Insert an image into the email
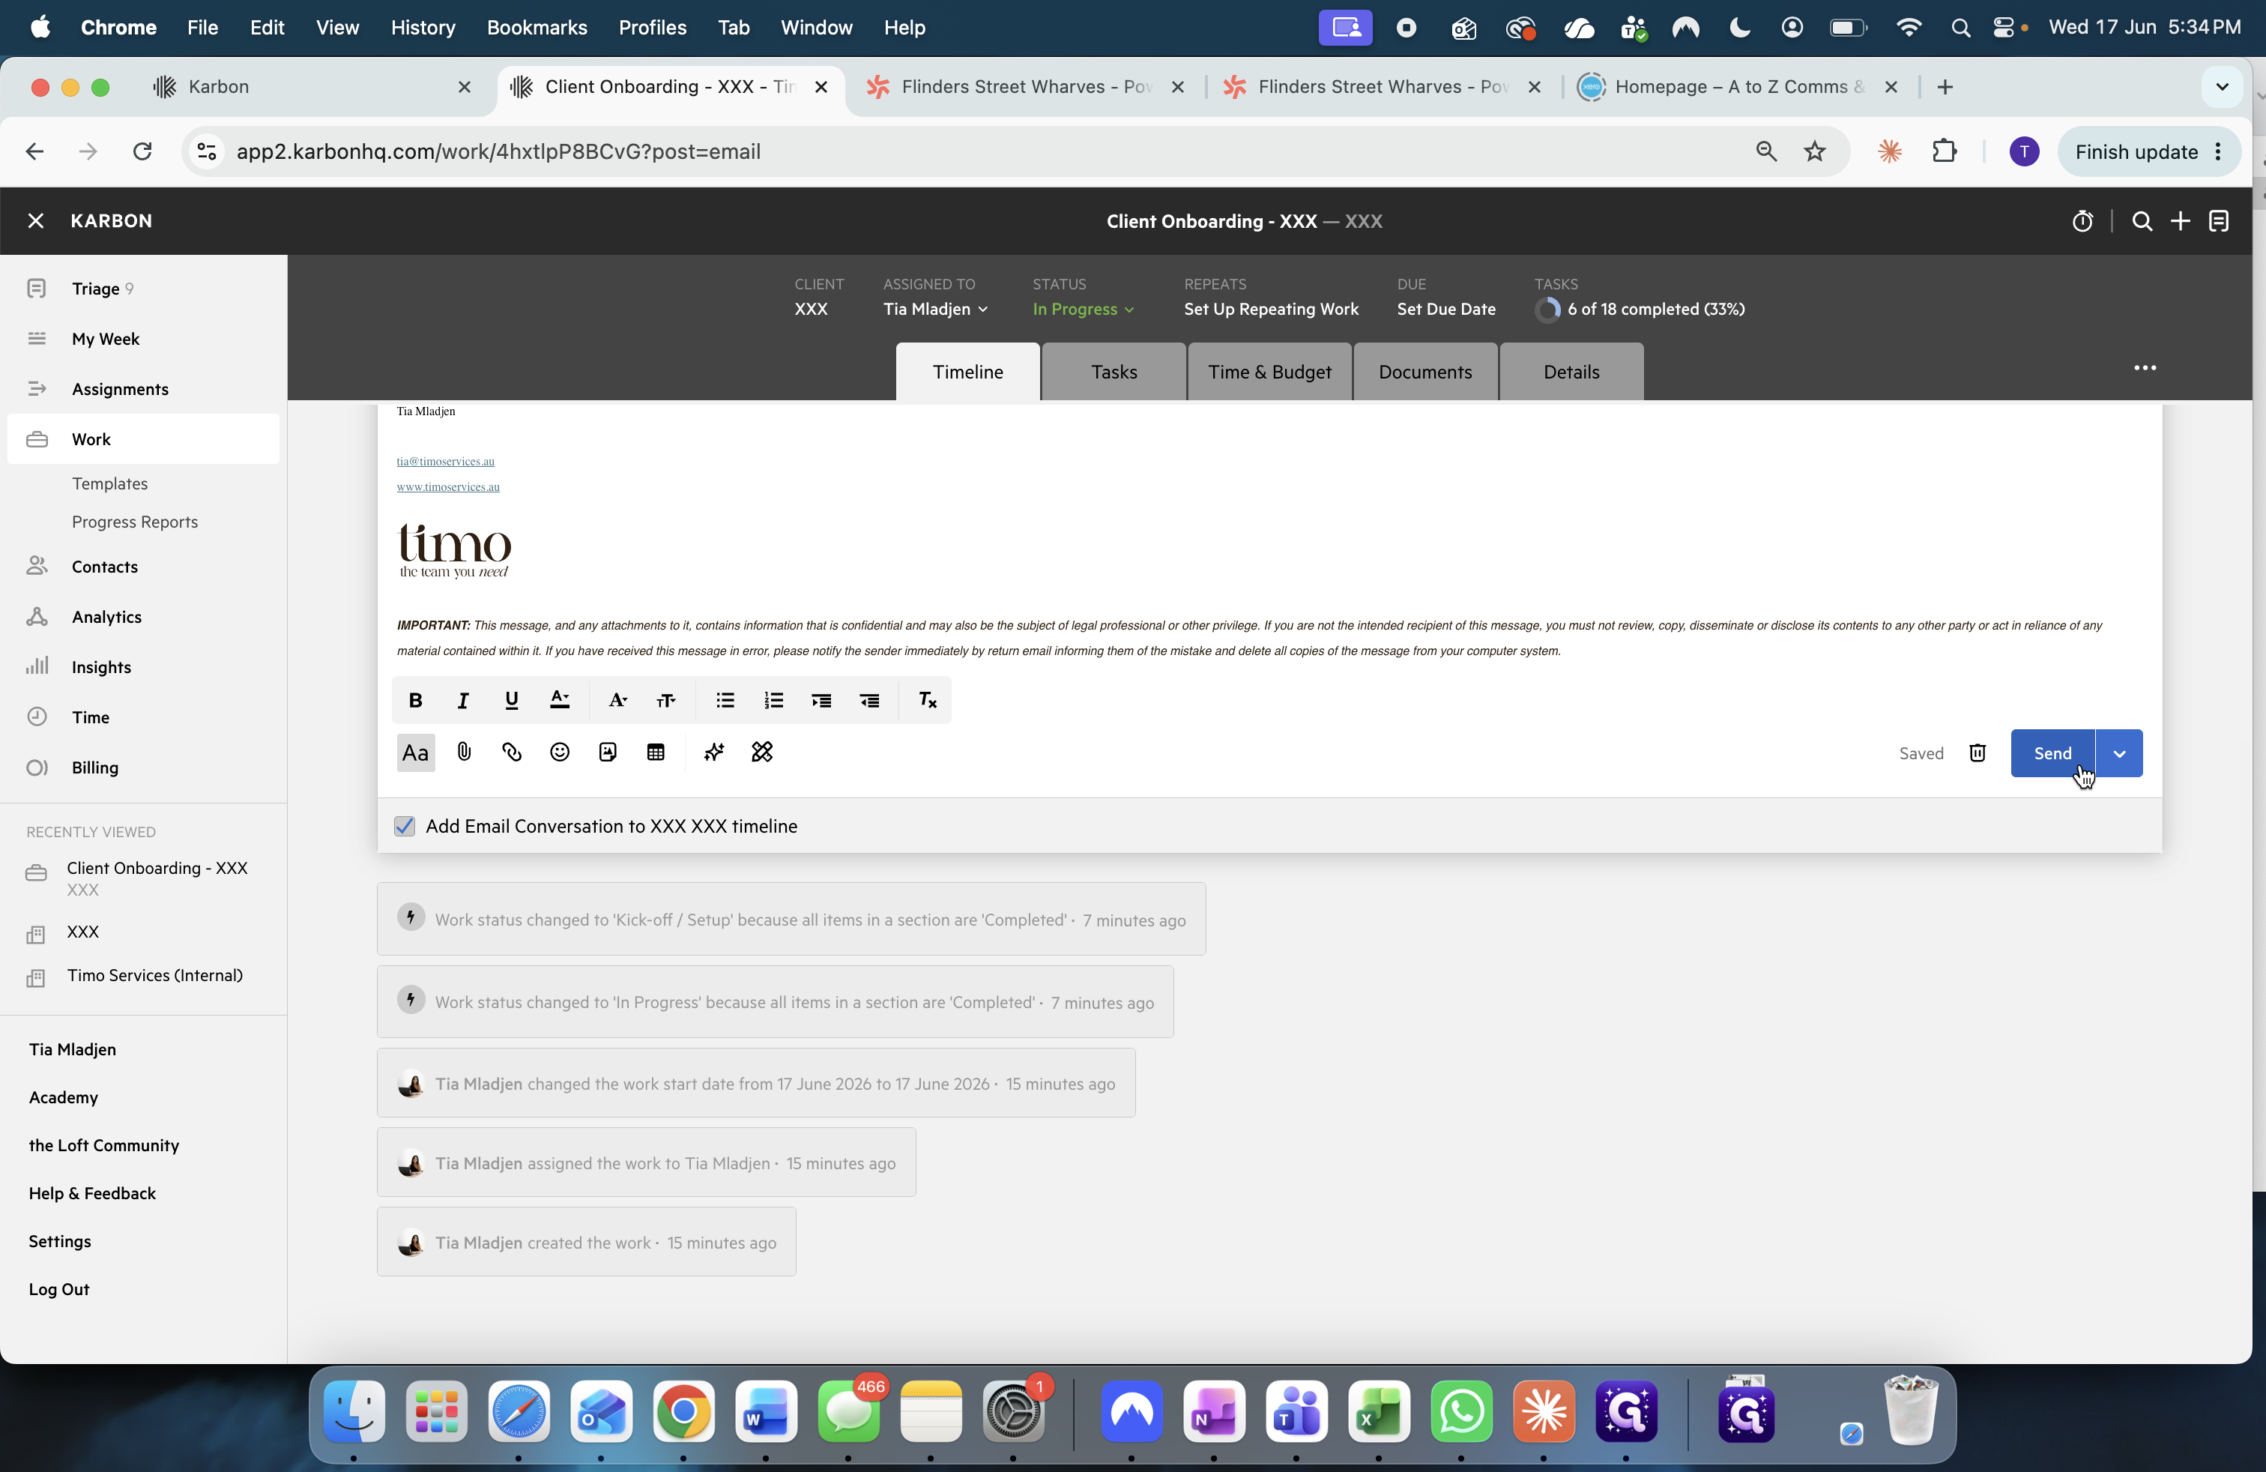This screenshot has width=2266, height=1472. coord(608,752)
